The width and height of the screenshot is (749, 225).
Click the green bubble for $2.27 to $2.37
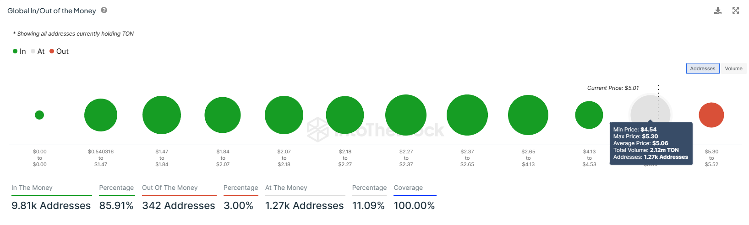pyautogui.click(x=406, y=115)
